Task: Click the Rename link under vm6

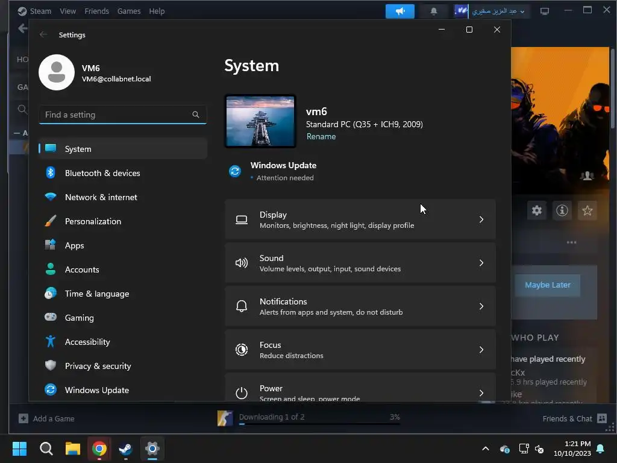Action: (x=321, y=136)
